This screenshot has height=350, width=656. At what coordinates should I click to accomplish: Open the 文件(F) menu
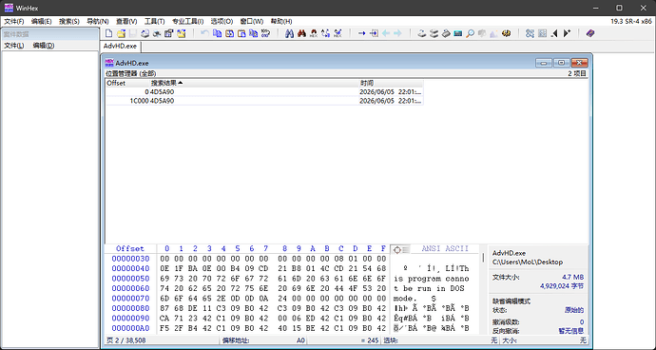[x=14, y=21]
